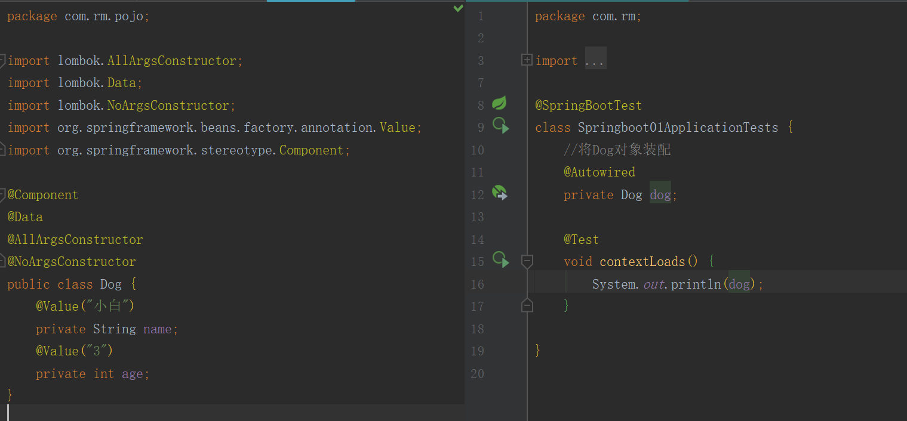The width and height of the screenshot is (907, 421).
Task: Click the @AllArgsConstructor annotation
Action: point(75,240)
